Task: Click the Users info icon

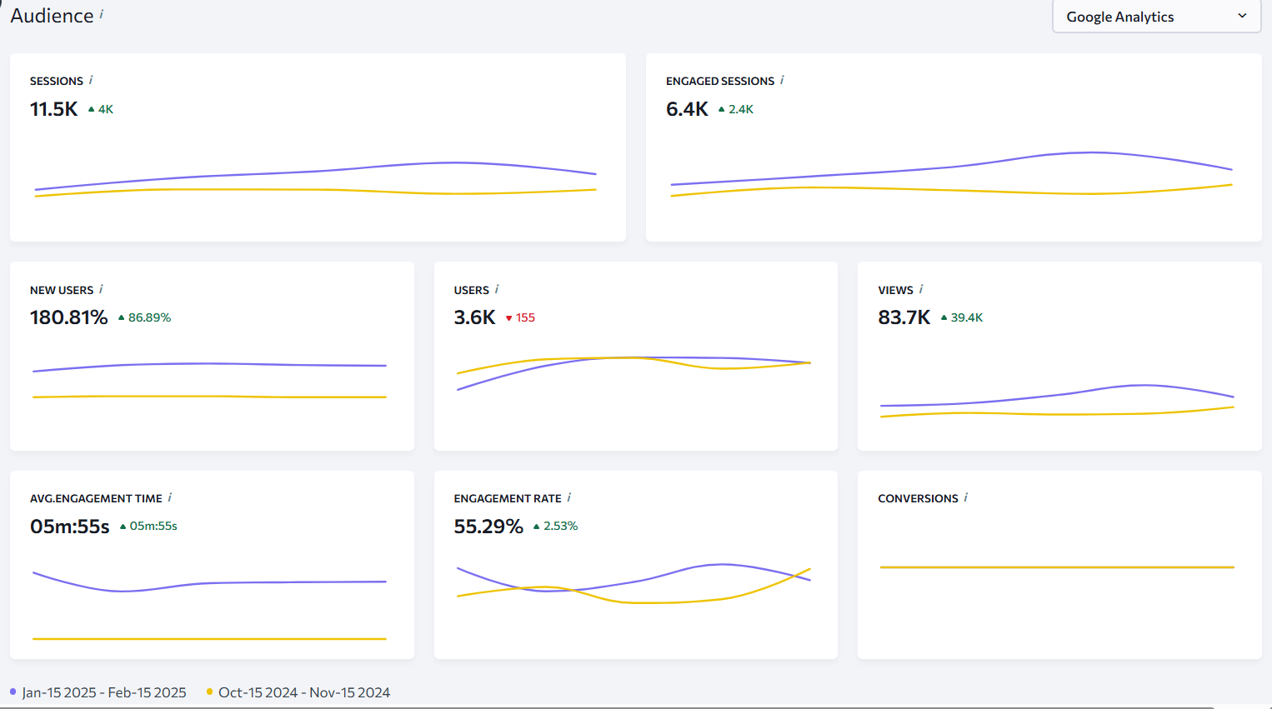Action: click(497, 289)
